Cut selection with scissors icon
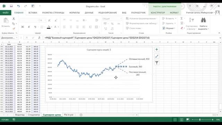This screenshot has height=125, width=222. pos(14,18)
